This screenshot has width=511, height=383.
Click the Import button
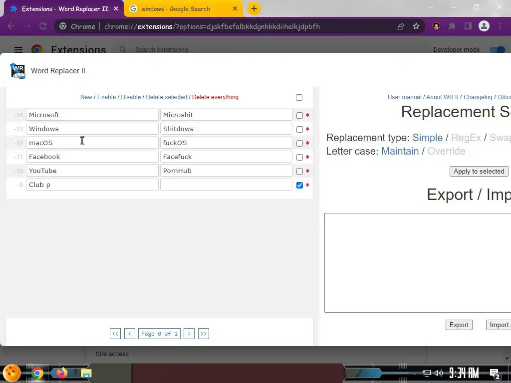[x=499, y=325]
